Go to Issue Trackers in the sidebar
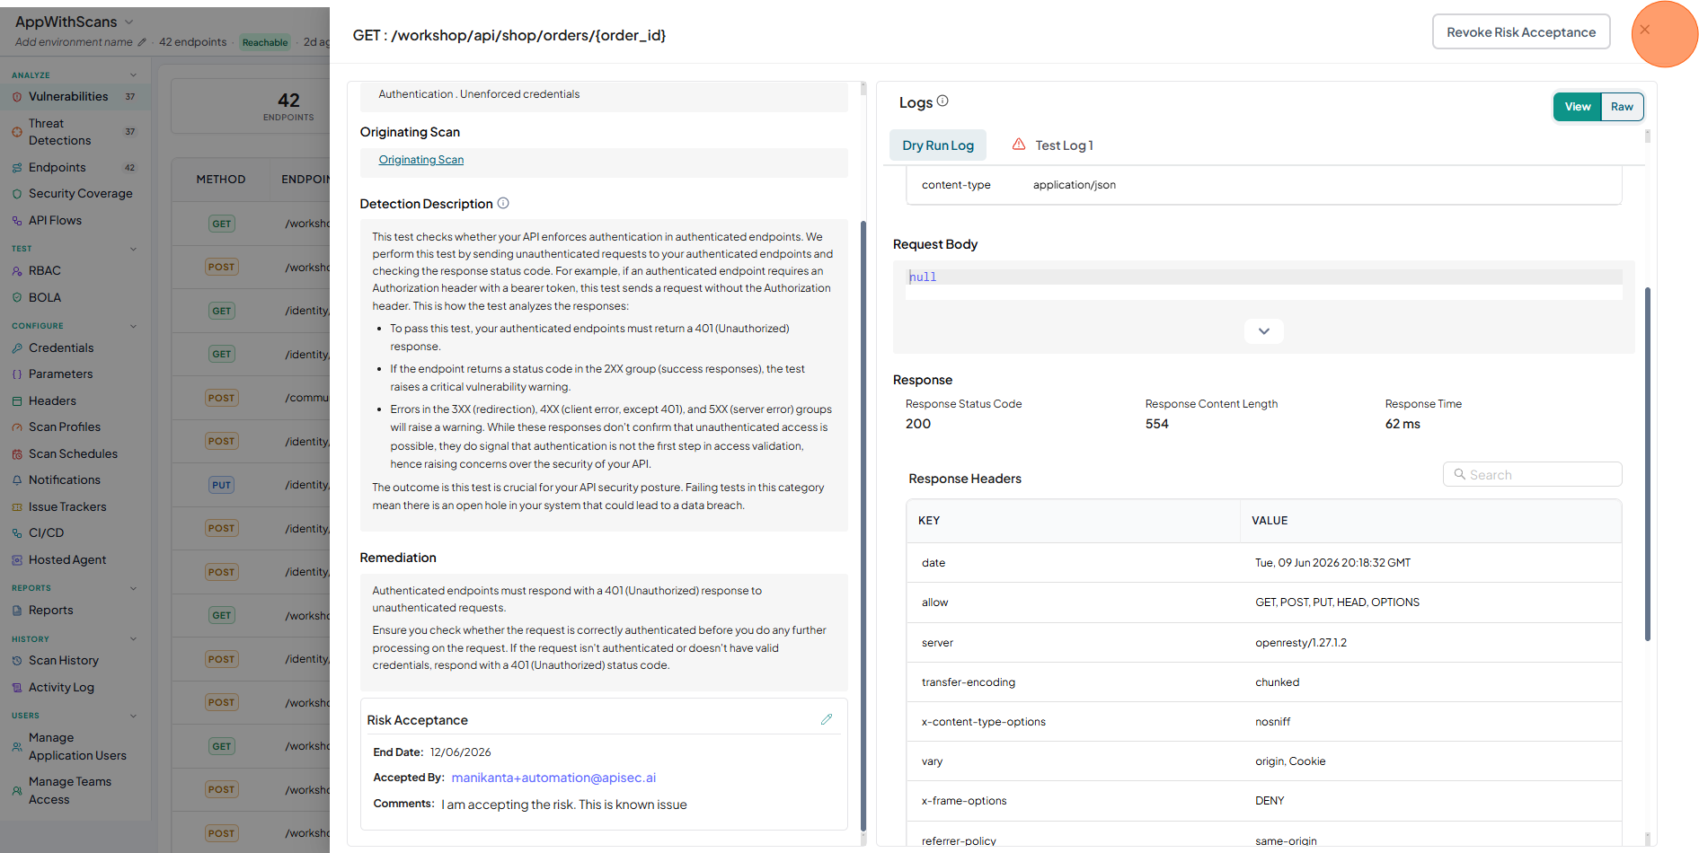Screen dimensions: 1699x853 [x=67, y=506]
